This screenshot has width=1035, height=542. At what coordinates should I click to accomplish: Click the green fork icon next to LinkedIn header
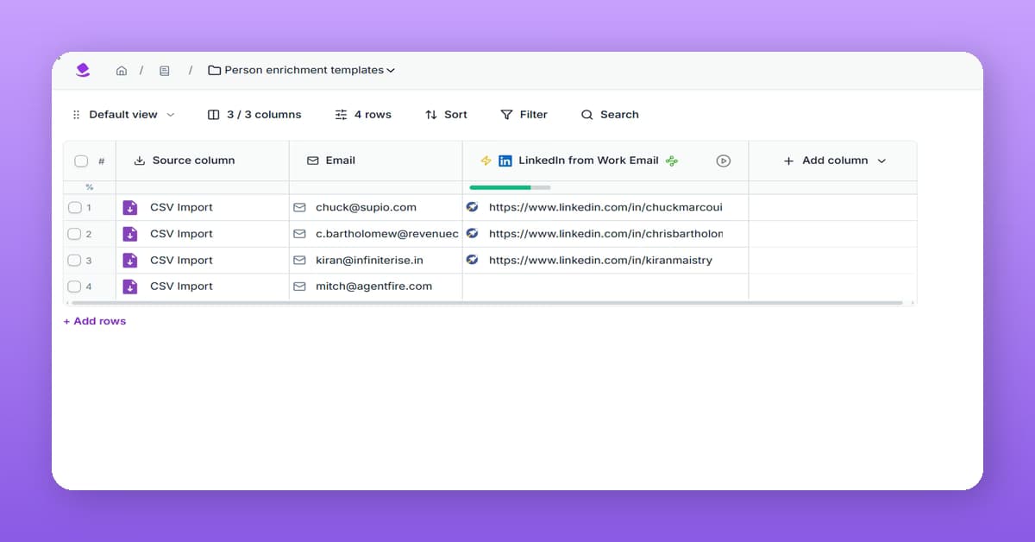(672, 160)
